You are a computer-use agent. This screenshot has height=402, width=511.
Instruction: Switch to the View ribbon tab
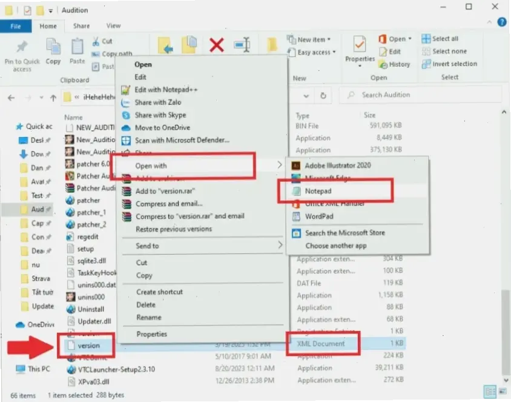pyautogui.click(x=113, y=26)
